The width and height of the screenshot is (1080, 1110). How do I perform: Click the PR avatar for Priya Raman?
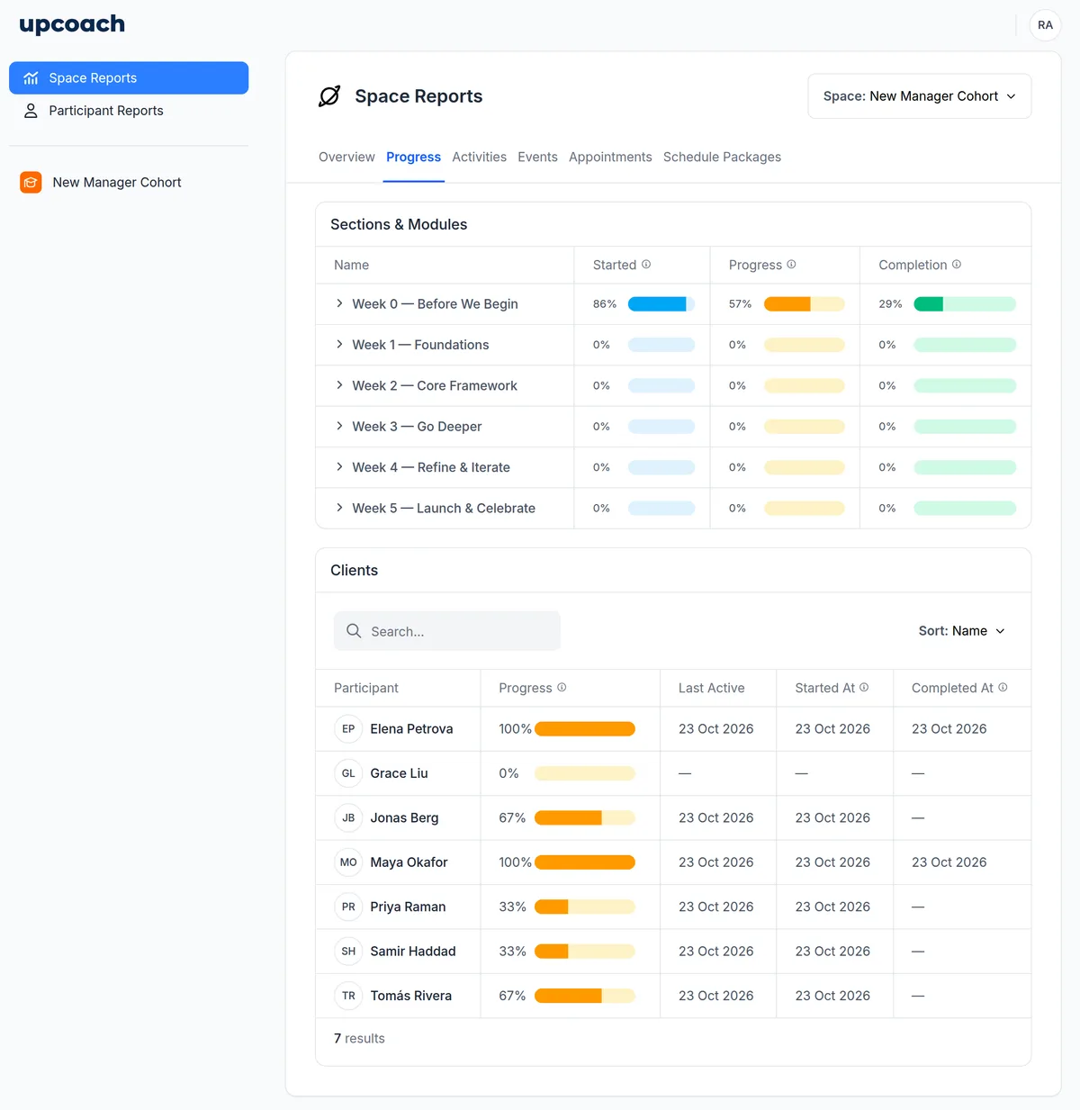click(348, 907)
